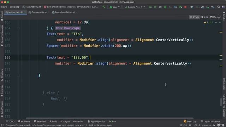Click the LF line separator indicator
Viewport: 226px width, 127px height.
[190, 125]
